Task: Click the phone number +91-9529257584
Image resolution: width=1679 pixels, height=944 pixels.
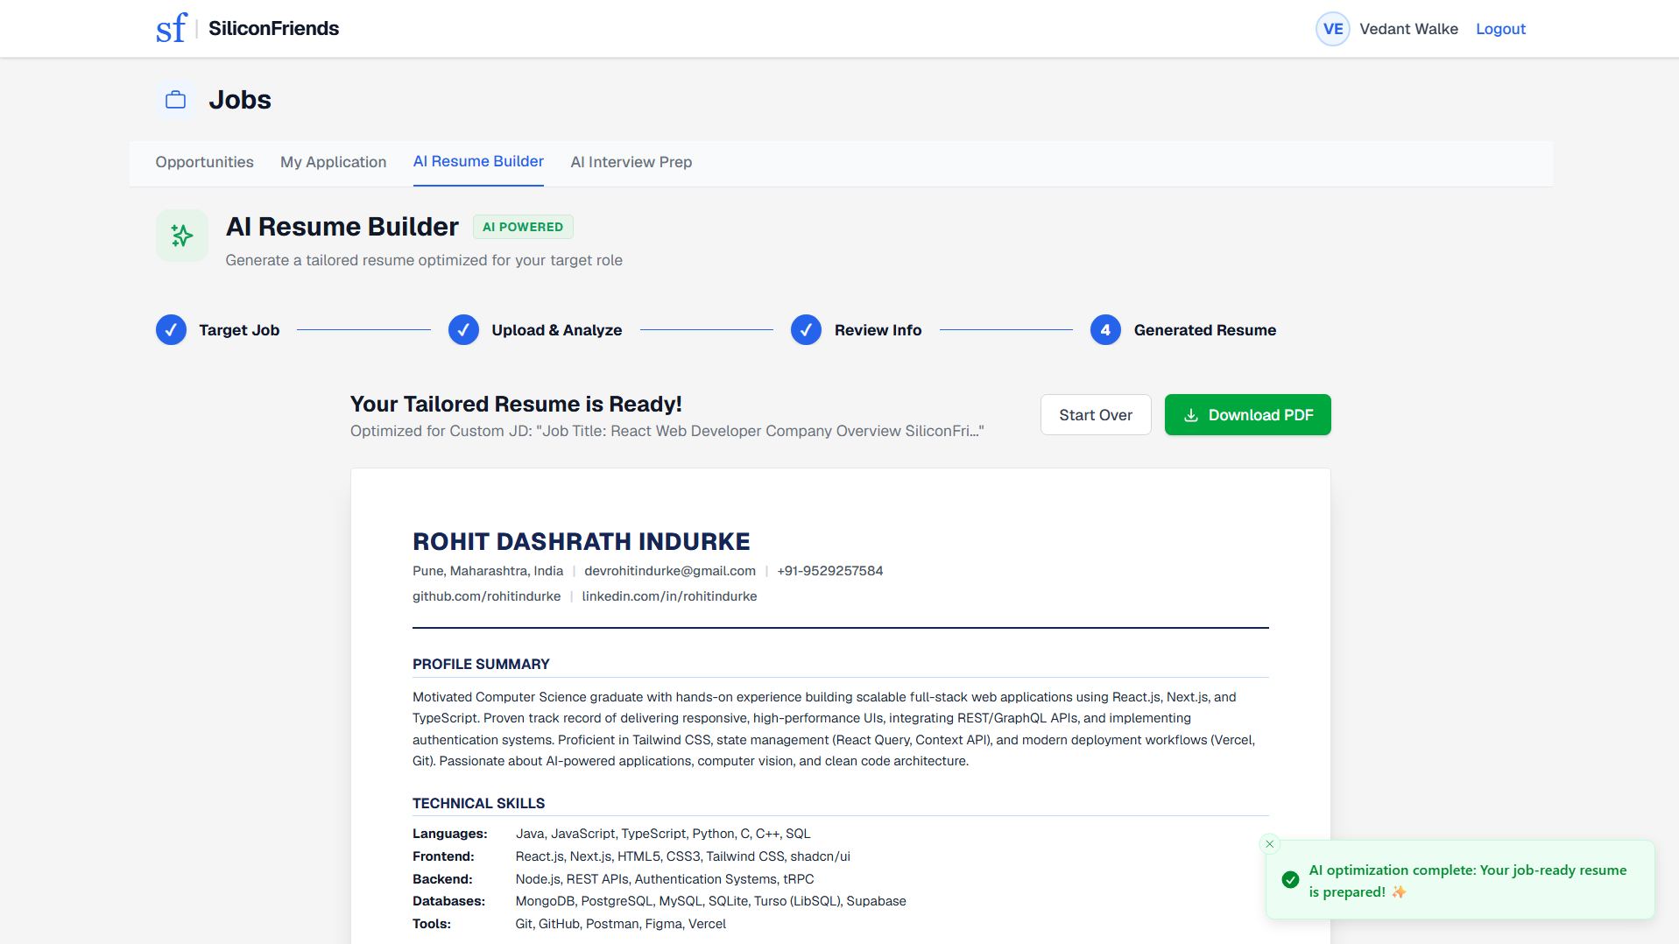Action: [829, 571]
